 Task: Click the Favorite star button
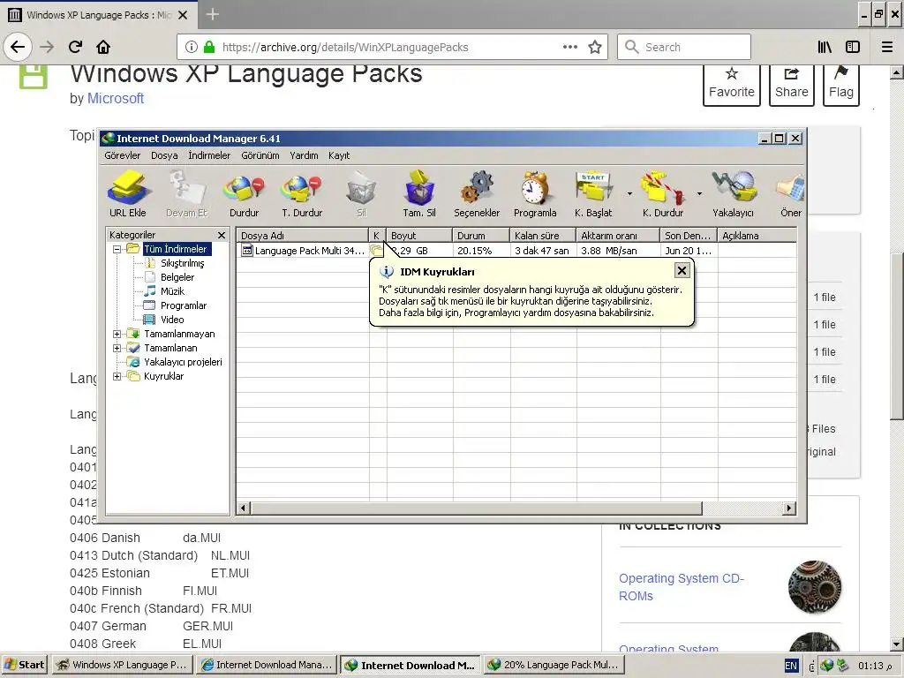click(x=732, y=84)
